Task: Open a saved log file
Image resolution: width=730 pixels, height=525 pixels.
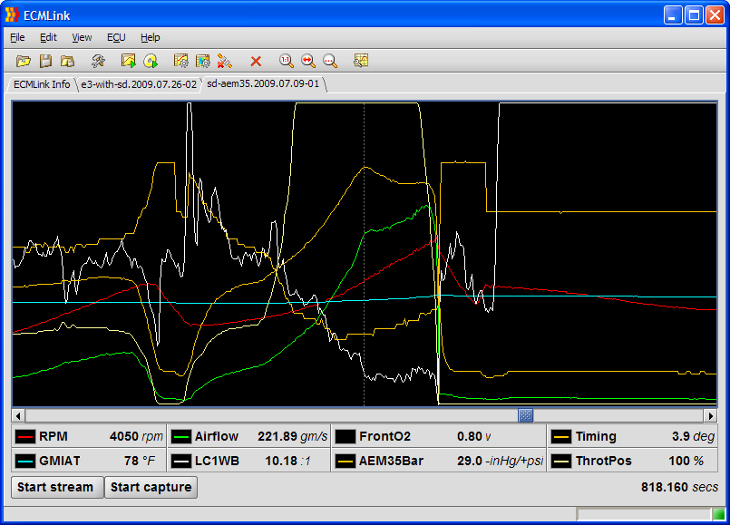Action: 24,61
